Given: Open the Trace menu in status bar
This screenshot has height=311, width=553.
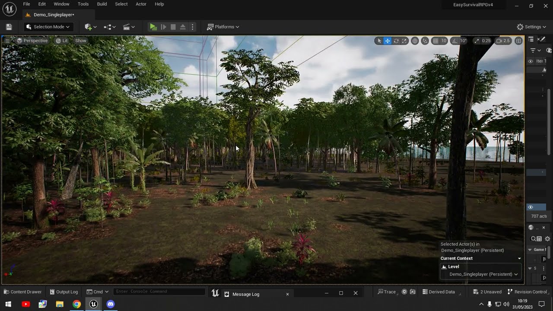Looking at the screenshot, I should pos(387,292).
